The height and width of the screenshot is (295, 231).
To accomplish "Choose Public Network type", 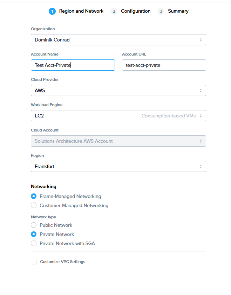I will click(34, 225).
